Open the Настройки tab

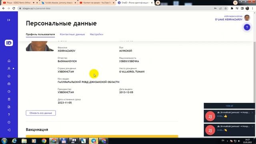[96, 34]
